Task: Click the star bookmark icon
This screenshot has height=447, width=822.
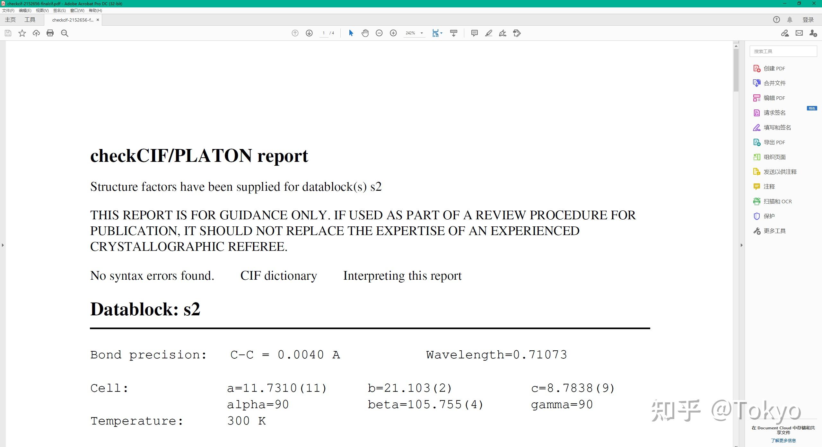Action: 22,33
